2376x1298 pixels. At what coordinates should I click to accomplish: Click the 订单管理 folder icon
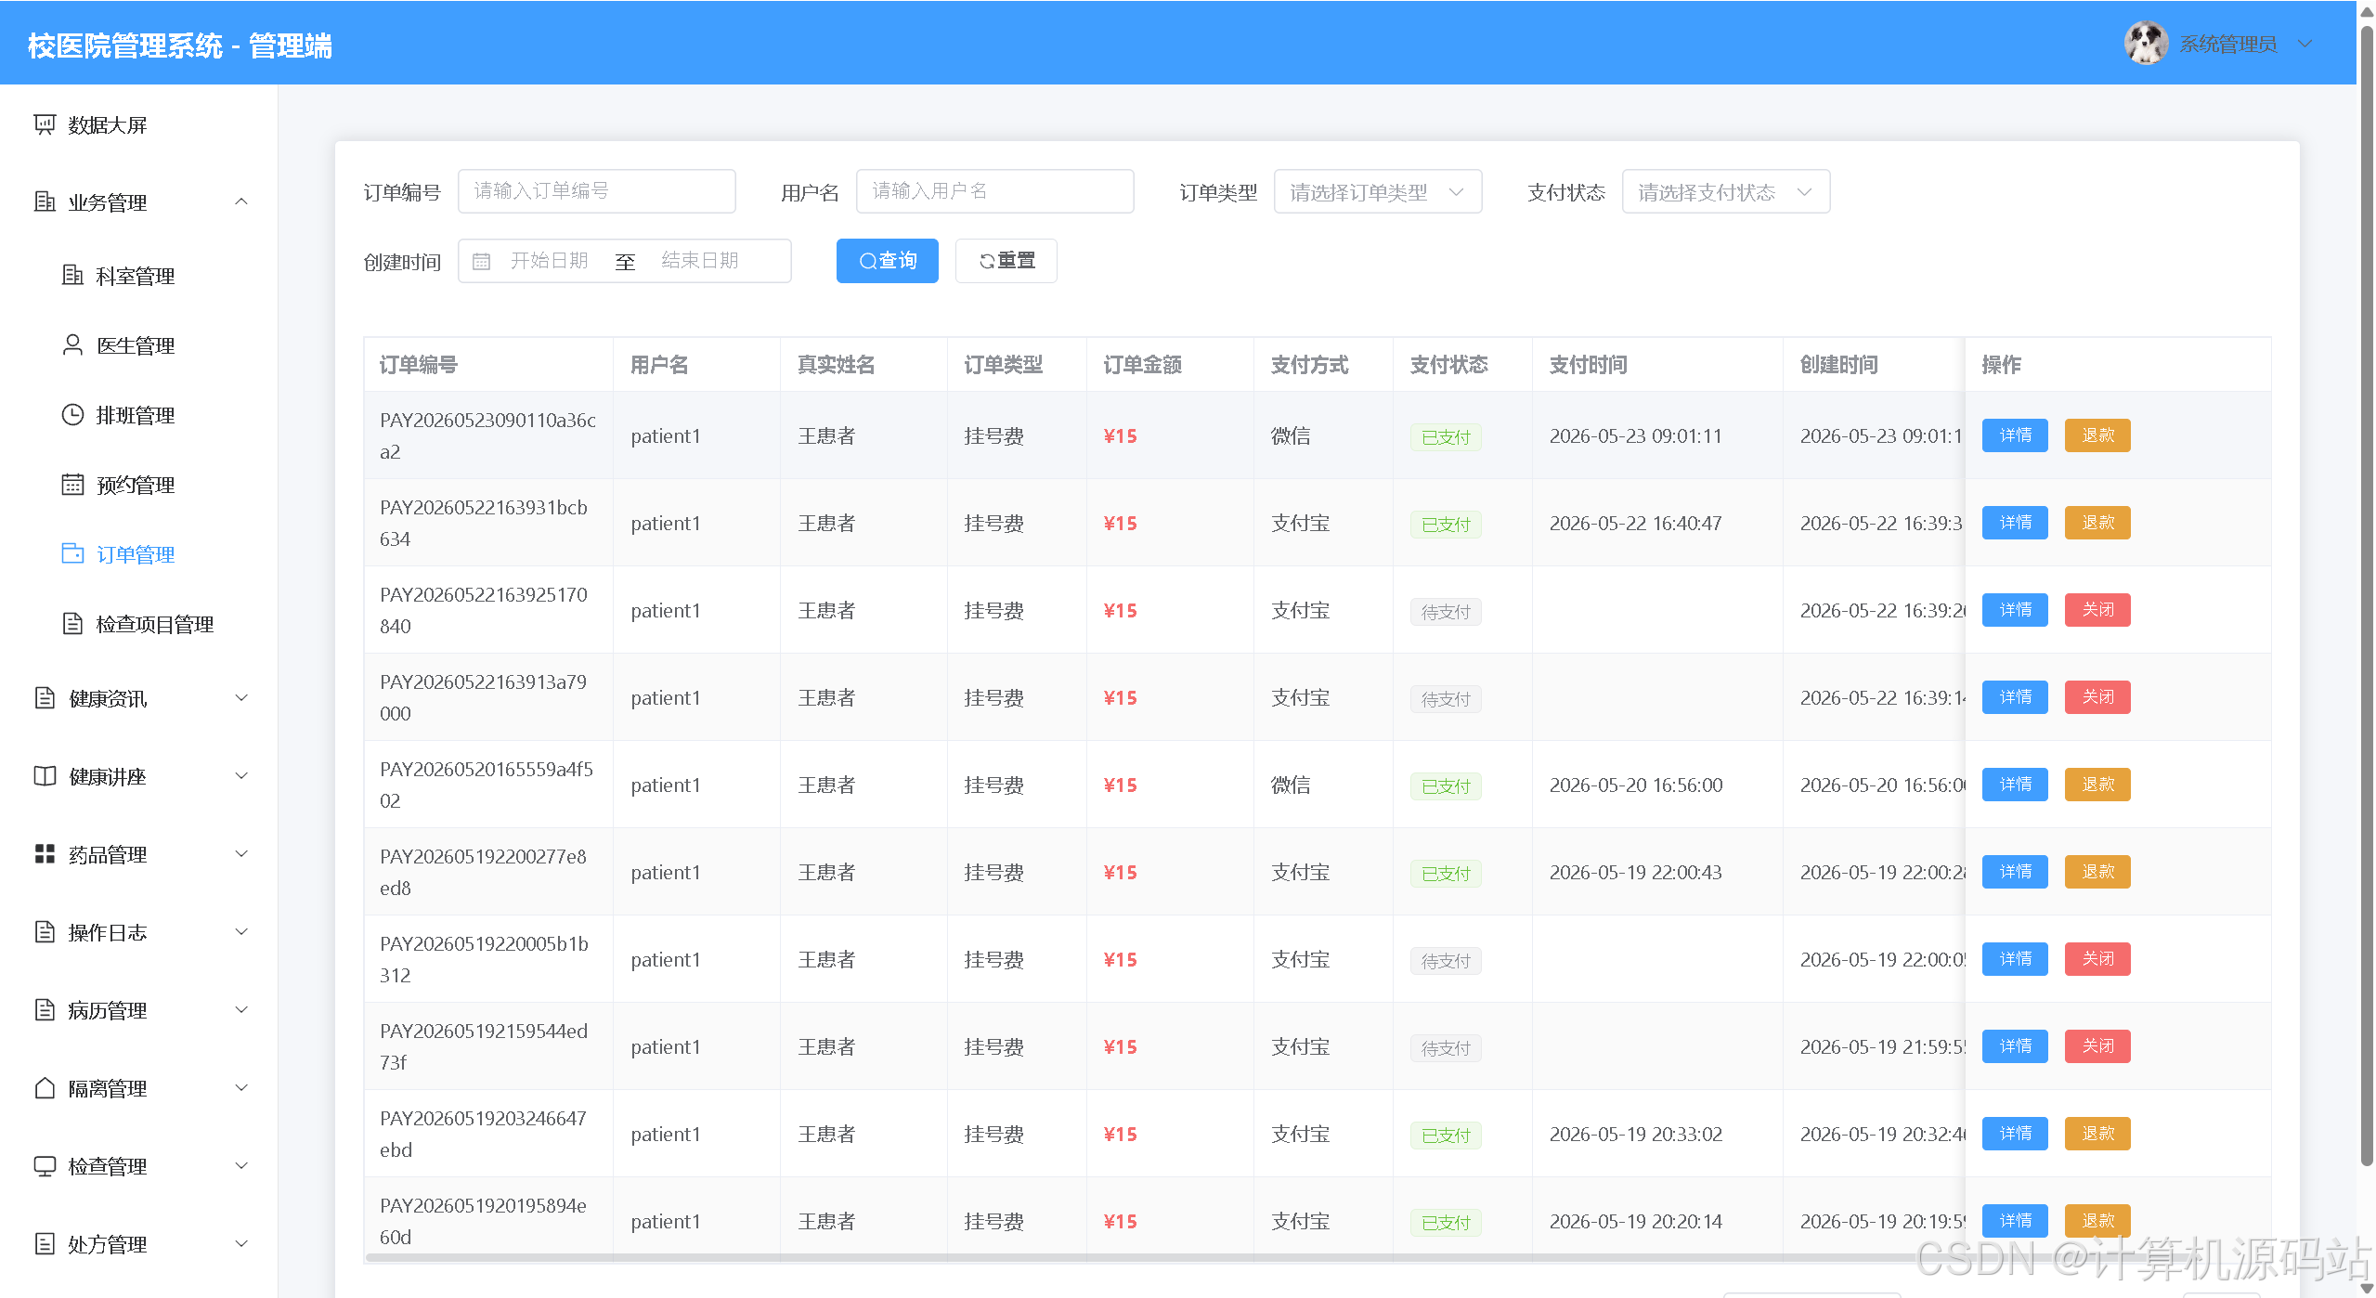coord(72,553)
